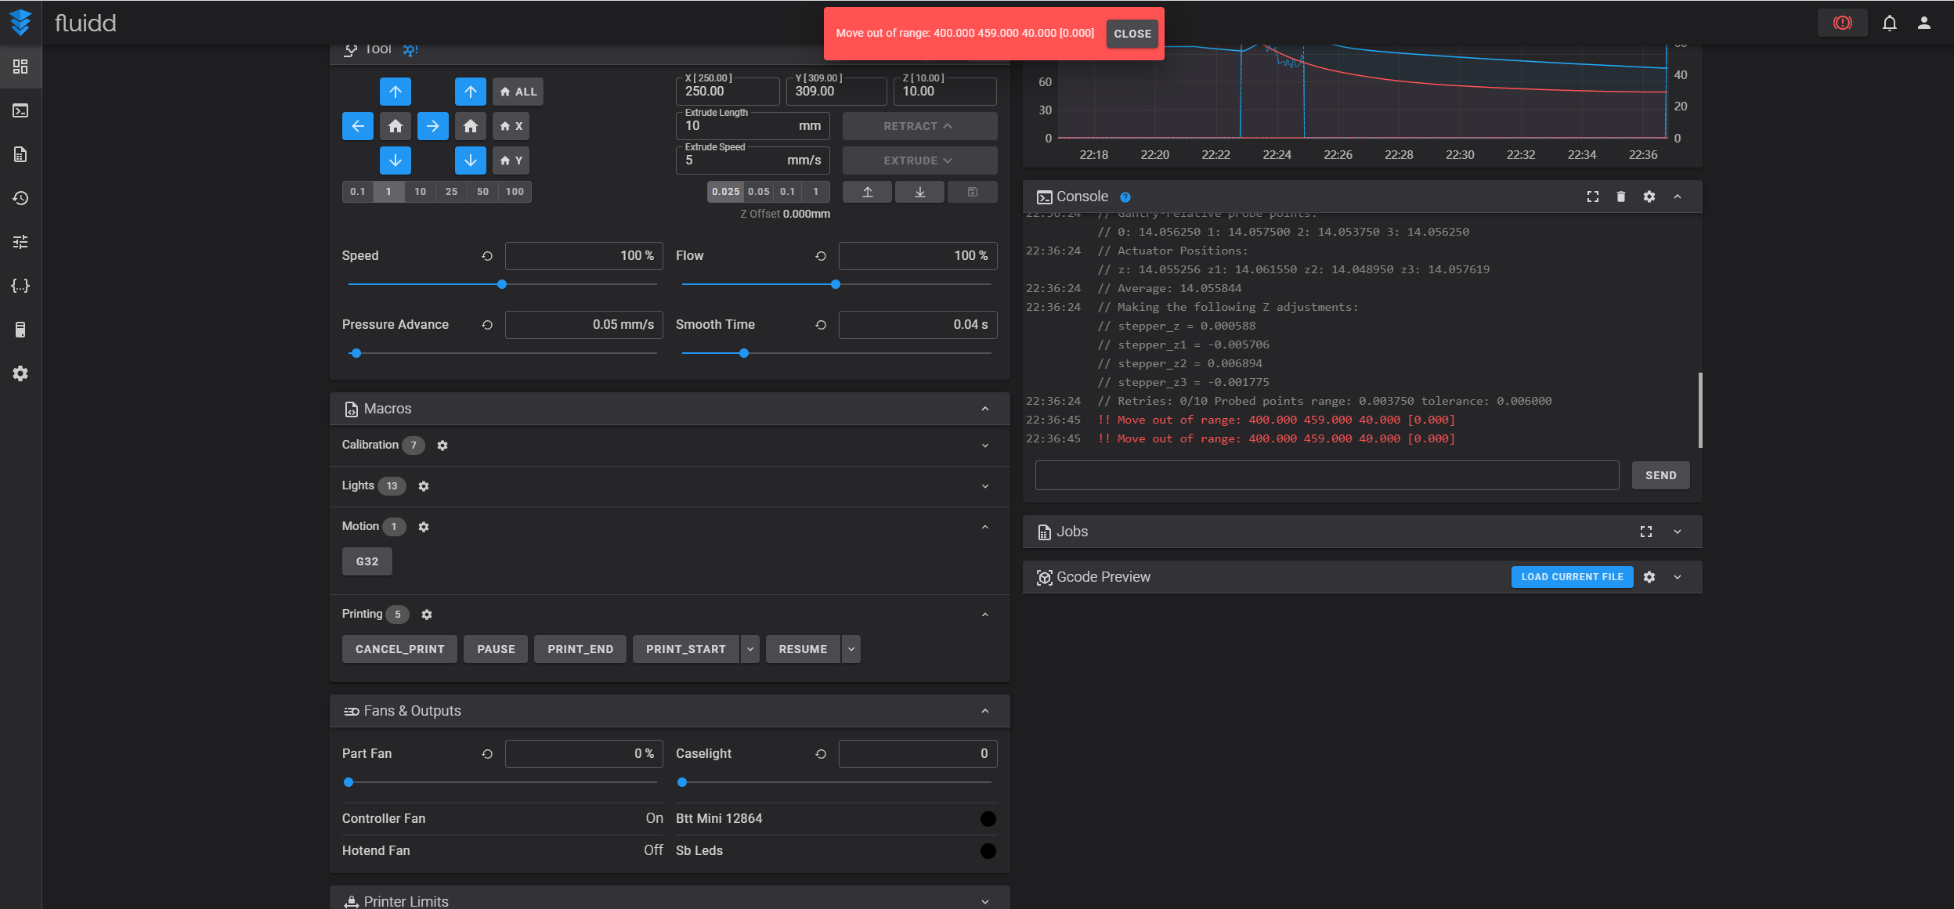Open the Tune sliders page in sidebar

[20, 242]
